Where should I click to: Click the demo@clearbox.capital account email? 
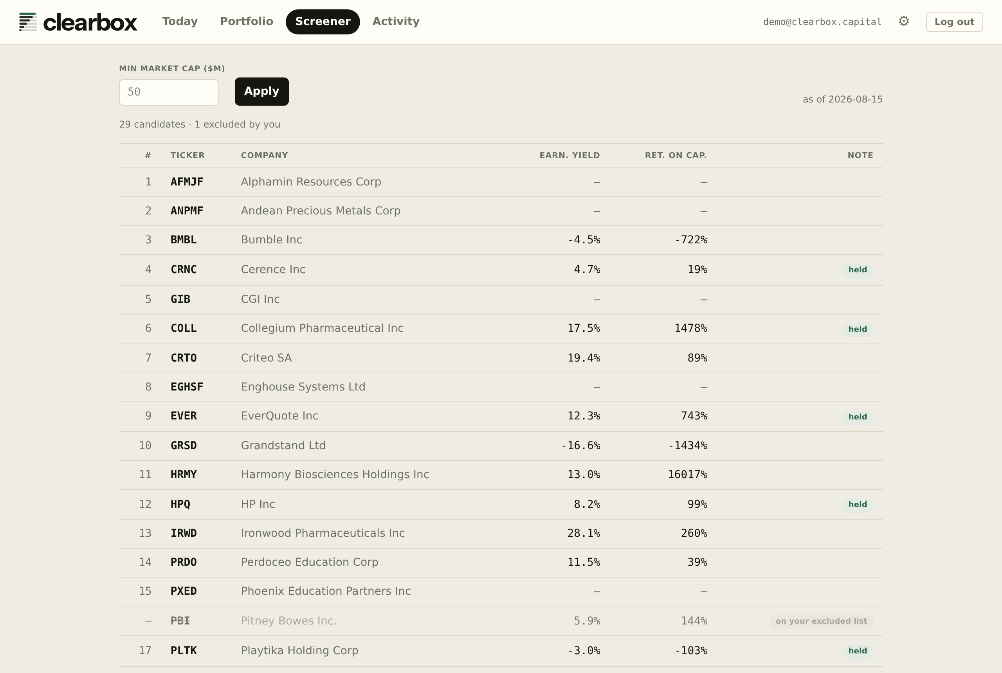[x=822, y=22]
